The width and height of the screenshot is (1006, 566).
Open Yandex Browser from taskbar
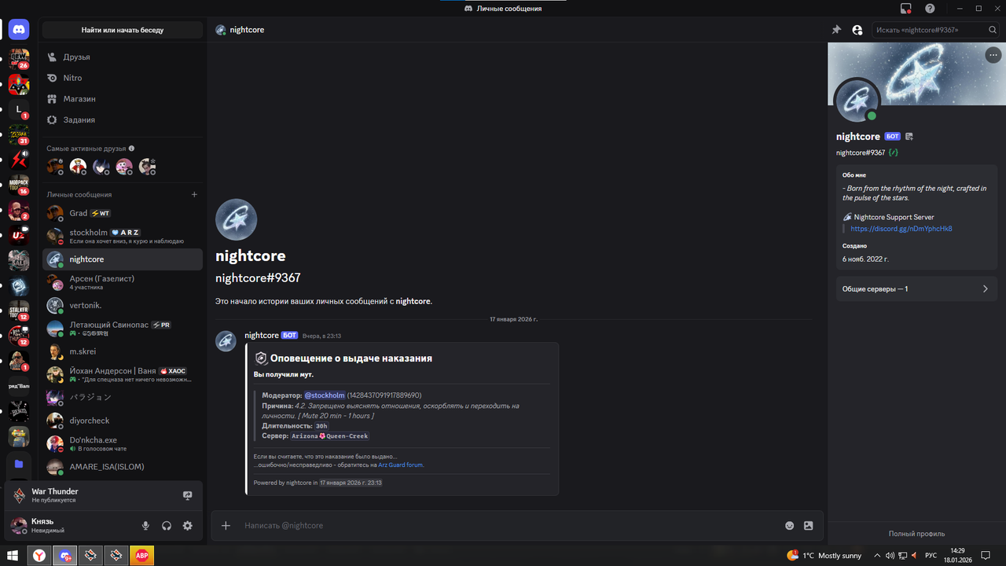[39, 556]
